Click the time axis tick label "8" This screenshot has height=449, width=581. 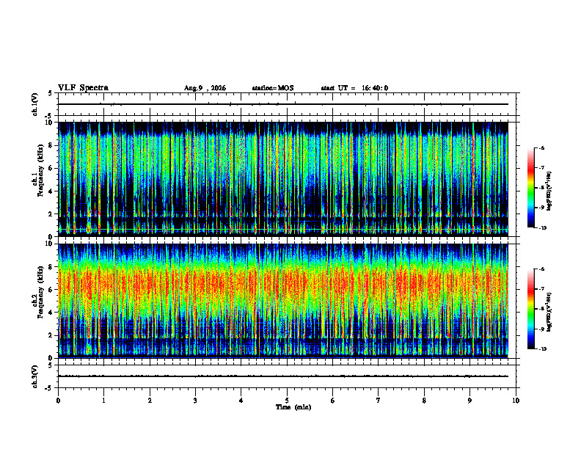coord(424,401)
